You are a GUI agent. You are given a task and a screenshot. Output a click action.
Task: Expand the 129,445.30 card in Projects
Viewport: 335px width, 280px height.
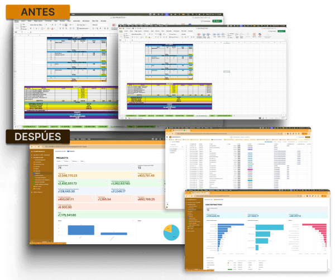click(107, 189)
